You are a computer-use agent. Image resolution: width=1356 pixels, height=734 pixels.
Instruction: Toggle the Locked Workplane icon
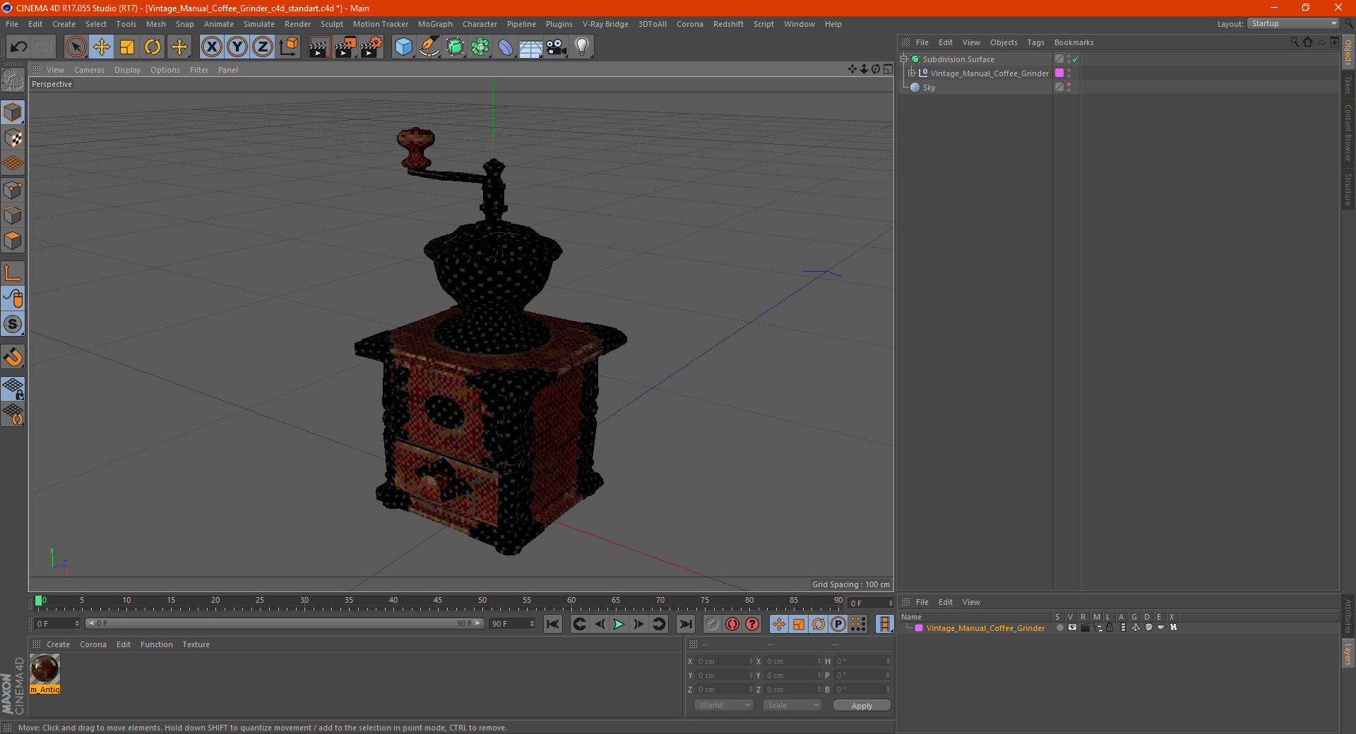click(13, 388)
